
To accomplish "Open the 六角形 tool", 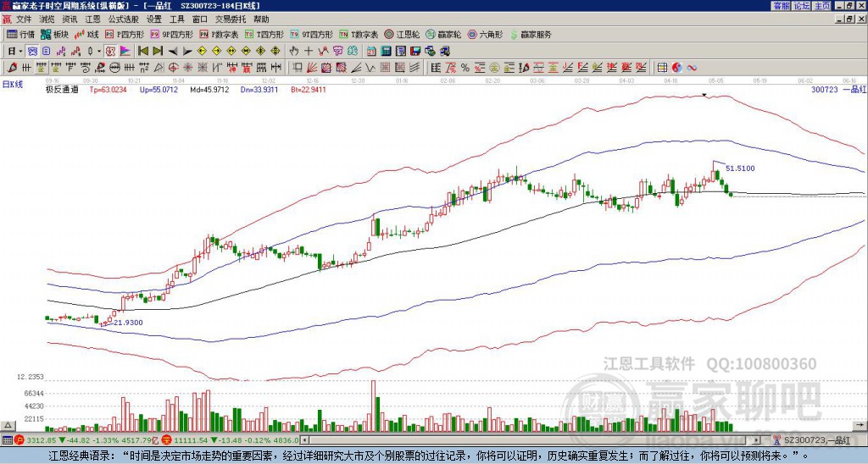I will click(486, 34).
